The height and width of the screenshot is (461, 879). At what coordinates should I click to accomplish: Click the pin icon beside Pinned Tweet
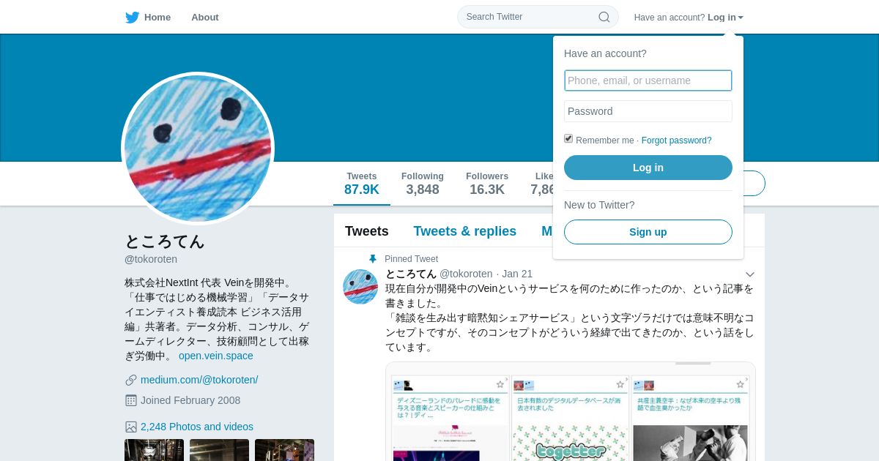pyautogui.click(x=373, y=259)
